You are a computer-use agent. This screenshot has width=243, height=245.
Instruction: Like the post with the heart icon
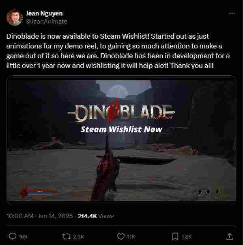tap(121, 236)
